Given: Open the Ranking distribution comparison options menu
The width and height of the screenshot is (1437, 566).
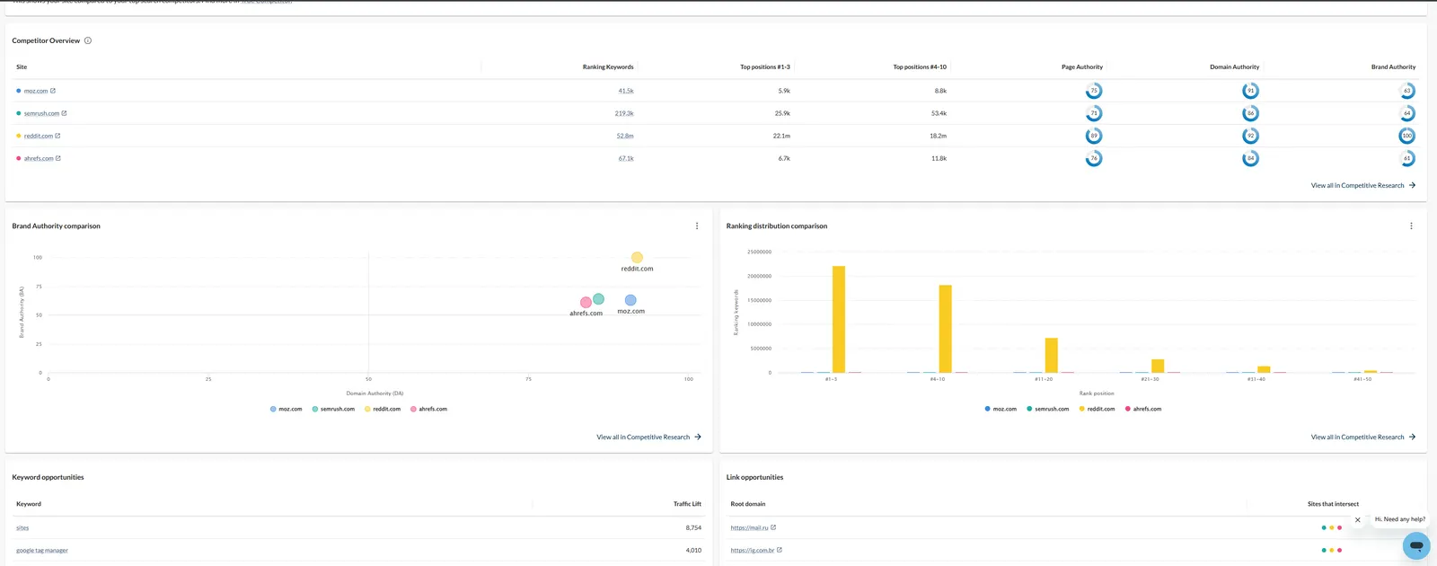Looking at the screenshot, I should 1411,226.
